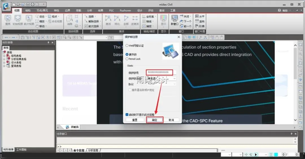Expand the 设计表格 tree node
The height and width of the screenshot is (159, 305).
click(x=4, y=63)
